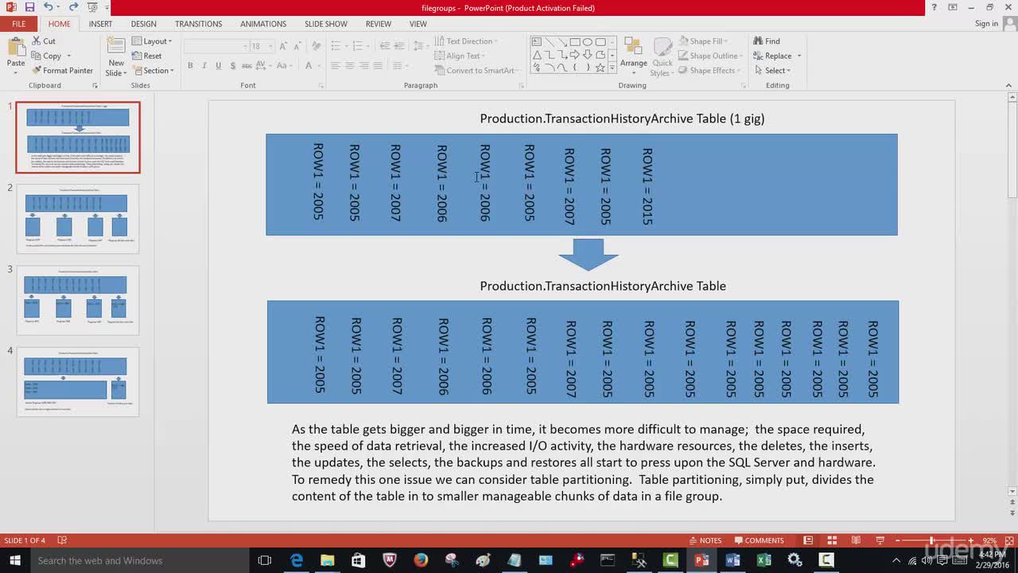This screenshot has width=1018, height=573.
Task: Toggle bulleted list formatting
Action: click(x=336, y=45)
